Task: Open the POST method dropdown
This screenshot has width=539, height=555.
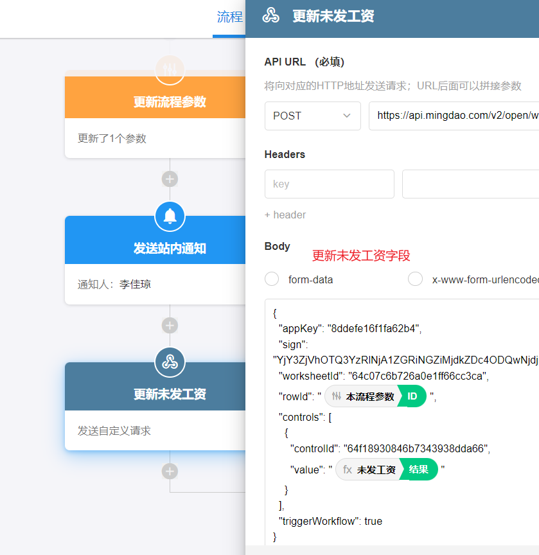Action: point(312,116)
